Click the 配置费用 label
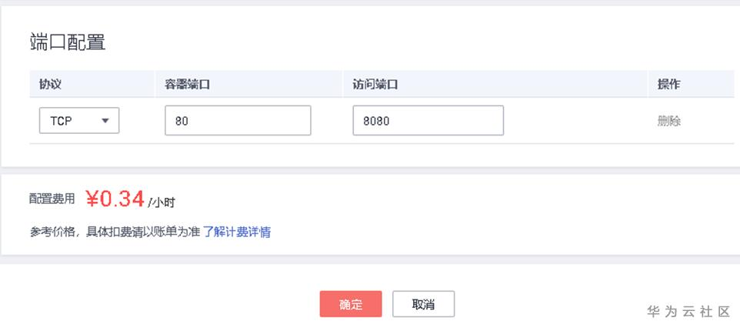 pyautogui.click(x=52, y=199)
